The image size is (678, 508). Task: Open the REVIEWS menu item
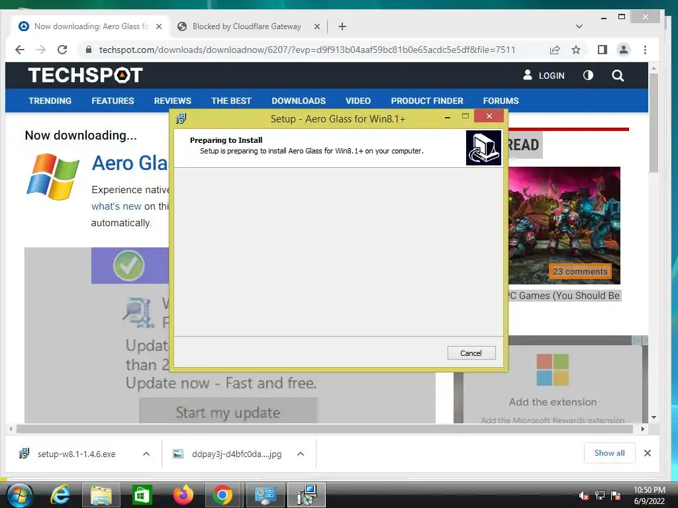coord(173,101)
